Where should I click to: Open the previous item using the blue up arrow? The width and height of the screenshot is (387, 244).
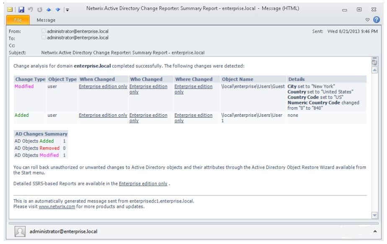pos(49,10)
